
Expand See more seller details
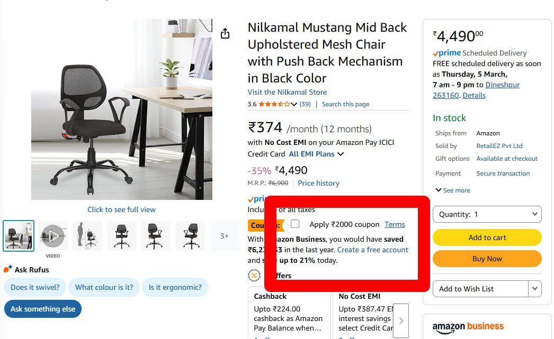[452, 190]
